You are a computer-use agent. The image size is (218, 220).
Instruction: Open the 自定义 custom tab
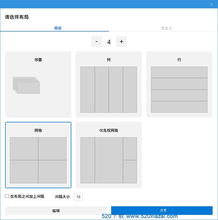167,28
